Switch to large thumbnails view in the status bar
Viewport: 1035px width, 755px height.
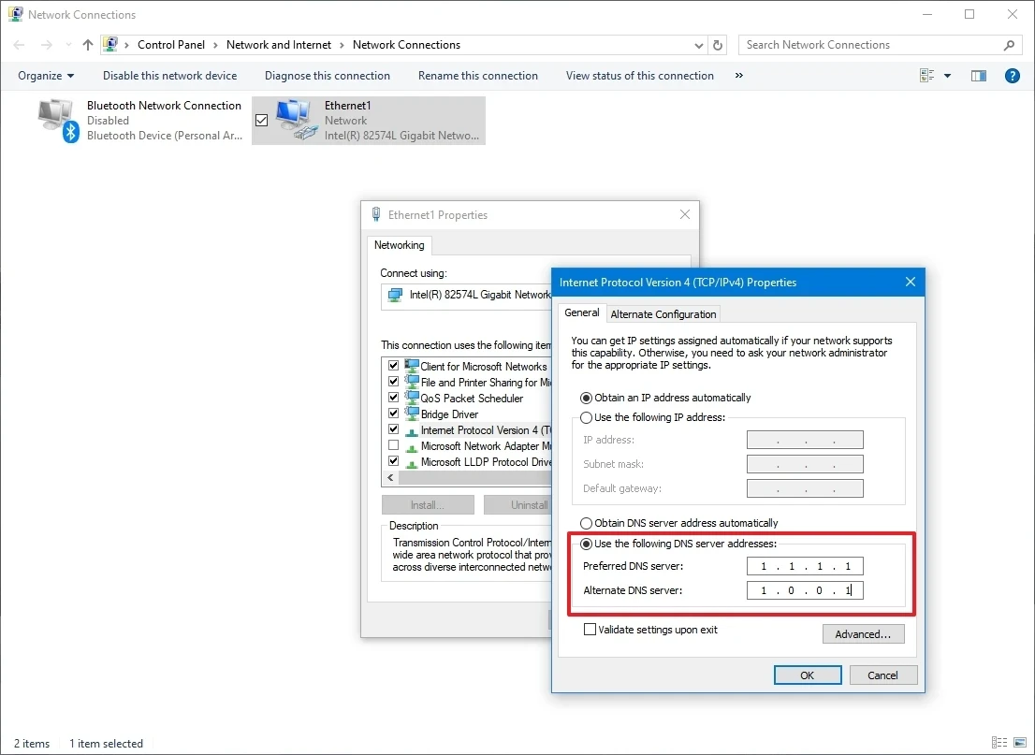[x=1020, y=743]
